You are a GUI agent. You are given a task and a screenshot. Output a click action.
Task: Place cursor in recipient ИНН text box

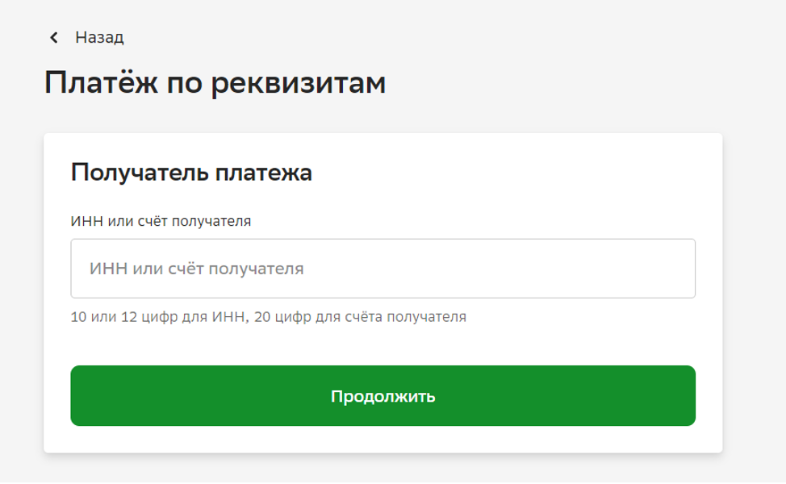(383, 269)
